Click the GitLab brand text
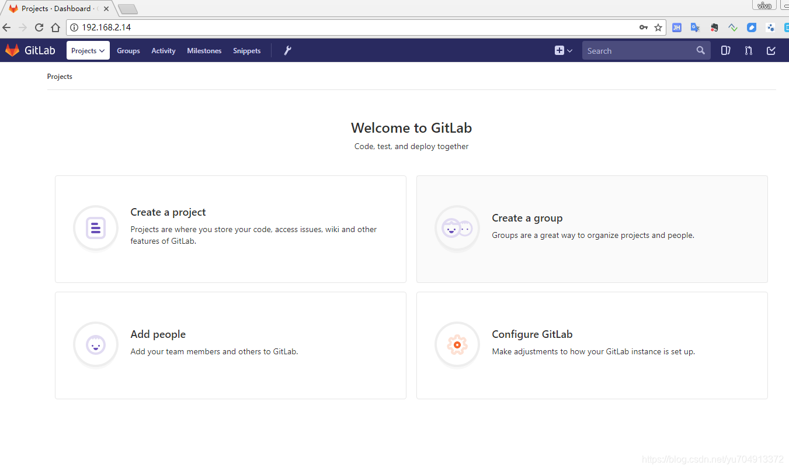 coord(40,51)
